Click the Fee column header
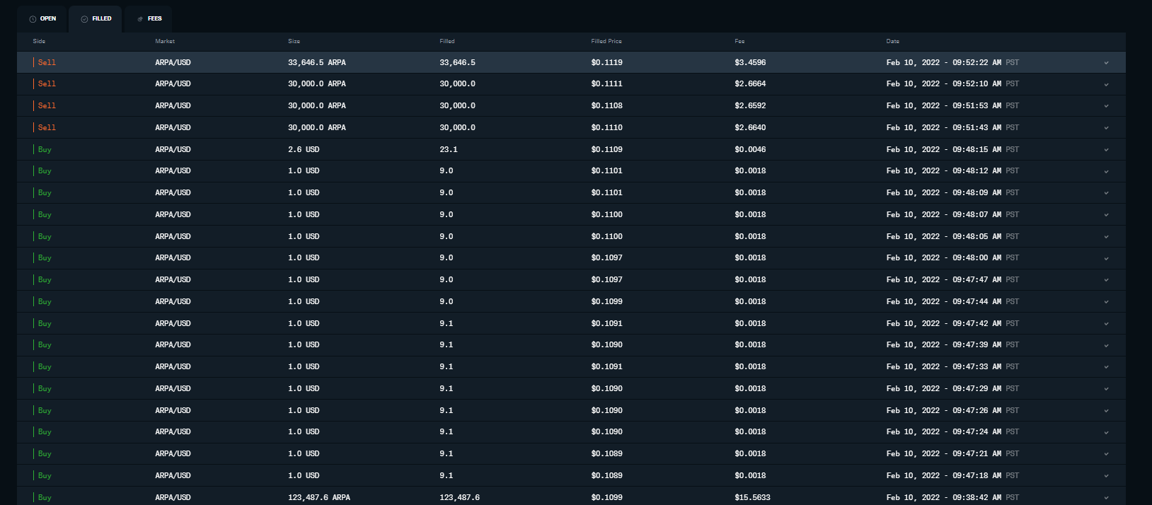The image size is (1152, 505). pos(739,41)
